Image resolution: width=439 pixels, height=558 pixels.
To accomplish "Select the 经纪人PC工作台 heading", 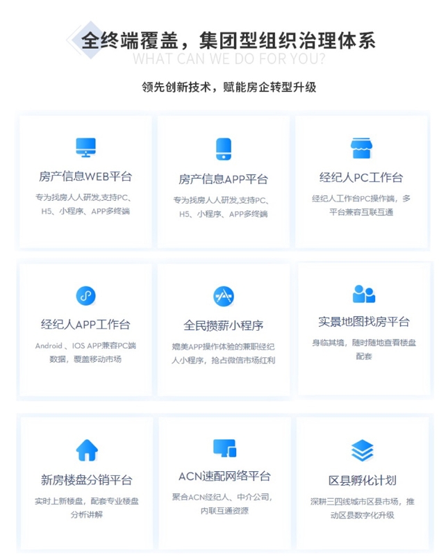I will tap(361, 177).
